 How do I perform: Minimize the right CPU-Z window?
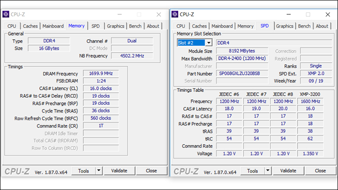pyautogui.click(x=288, y=14)
